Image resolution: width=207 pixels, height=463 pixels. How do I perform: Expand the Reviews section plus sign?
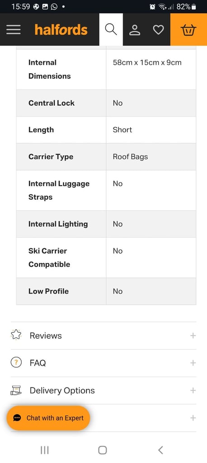coord(193,335)
